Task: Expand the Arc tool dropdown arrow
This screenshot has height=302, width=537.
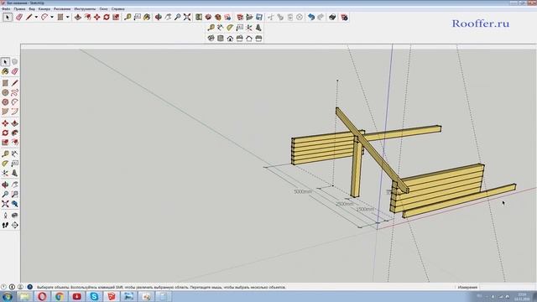Action: tap(52, 17)
